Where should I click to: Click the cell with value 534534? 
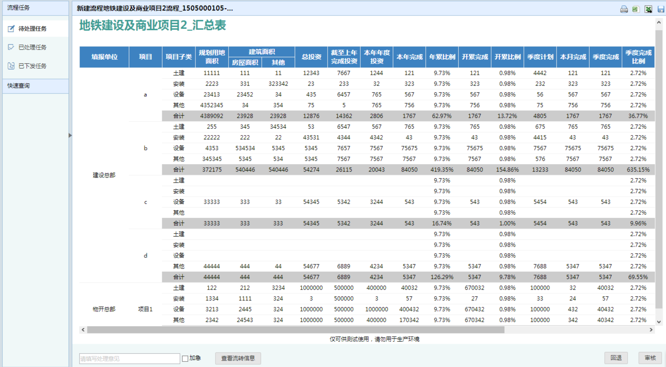point(245,148)
